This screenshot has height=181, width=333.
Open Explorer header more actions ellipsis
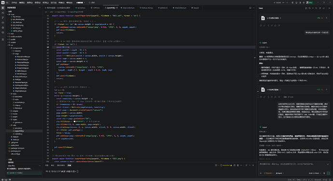[x=40, y=8]
